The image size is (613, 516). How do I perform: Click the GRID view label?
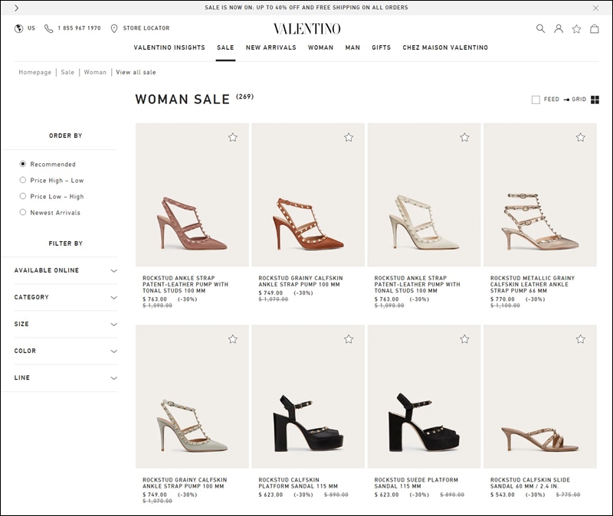pos(579,100)
